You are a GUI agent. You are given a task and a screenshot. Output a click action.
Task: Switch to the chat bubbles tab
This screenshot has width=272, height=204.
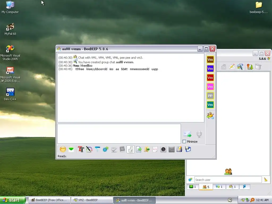tap(219, 187)
